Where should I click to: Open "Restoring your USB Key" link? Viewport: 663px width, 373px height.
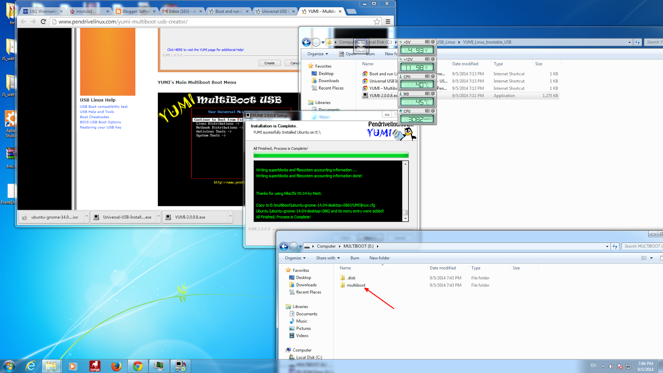101,127
